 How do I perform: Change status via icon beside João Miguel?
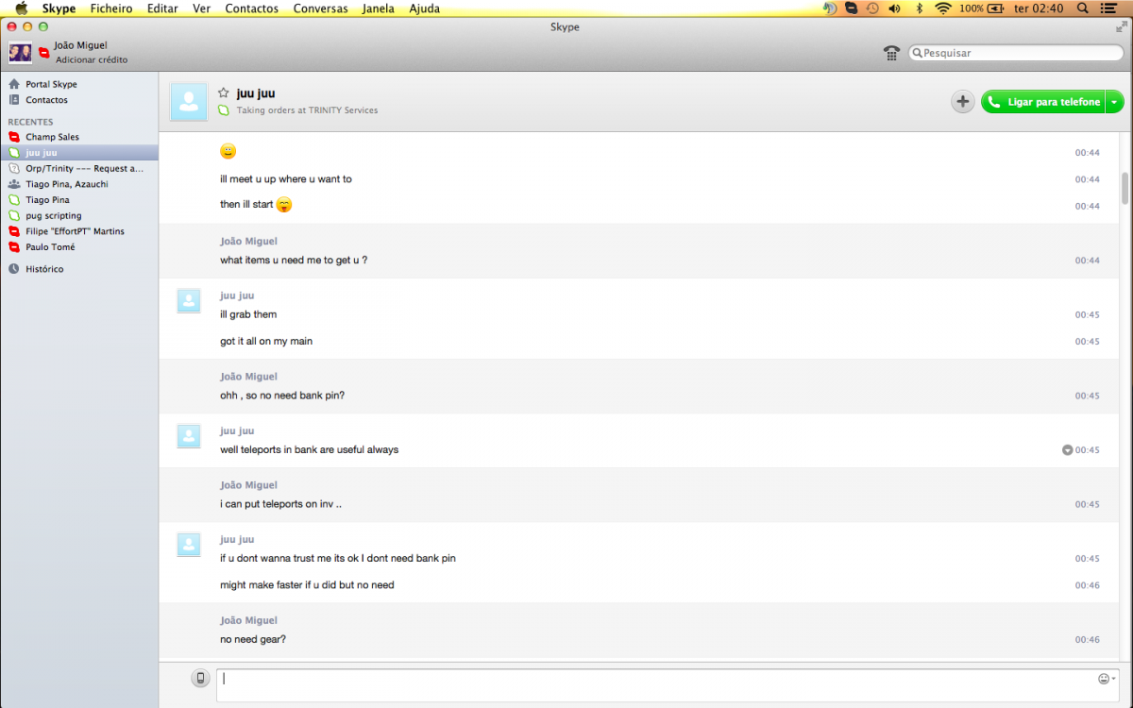tap(43, 53)
